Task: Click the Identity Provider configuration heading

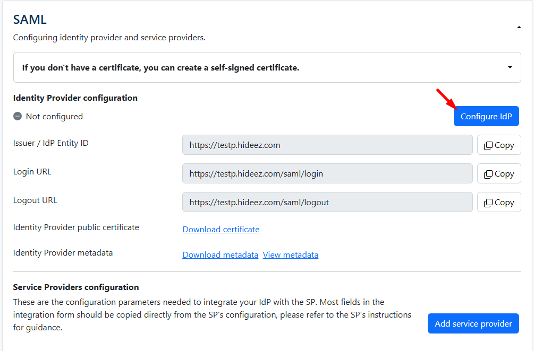Action: pyautogui.click(x=75, y=98)
